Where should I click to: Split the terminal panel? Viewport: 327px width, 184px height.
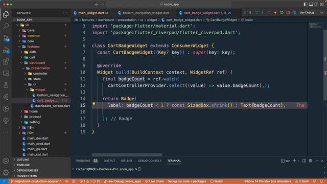(x=304, y=160)
